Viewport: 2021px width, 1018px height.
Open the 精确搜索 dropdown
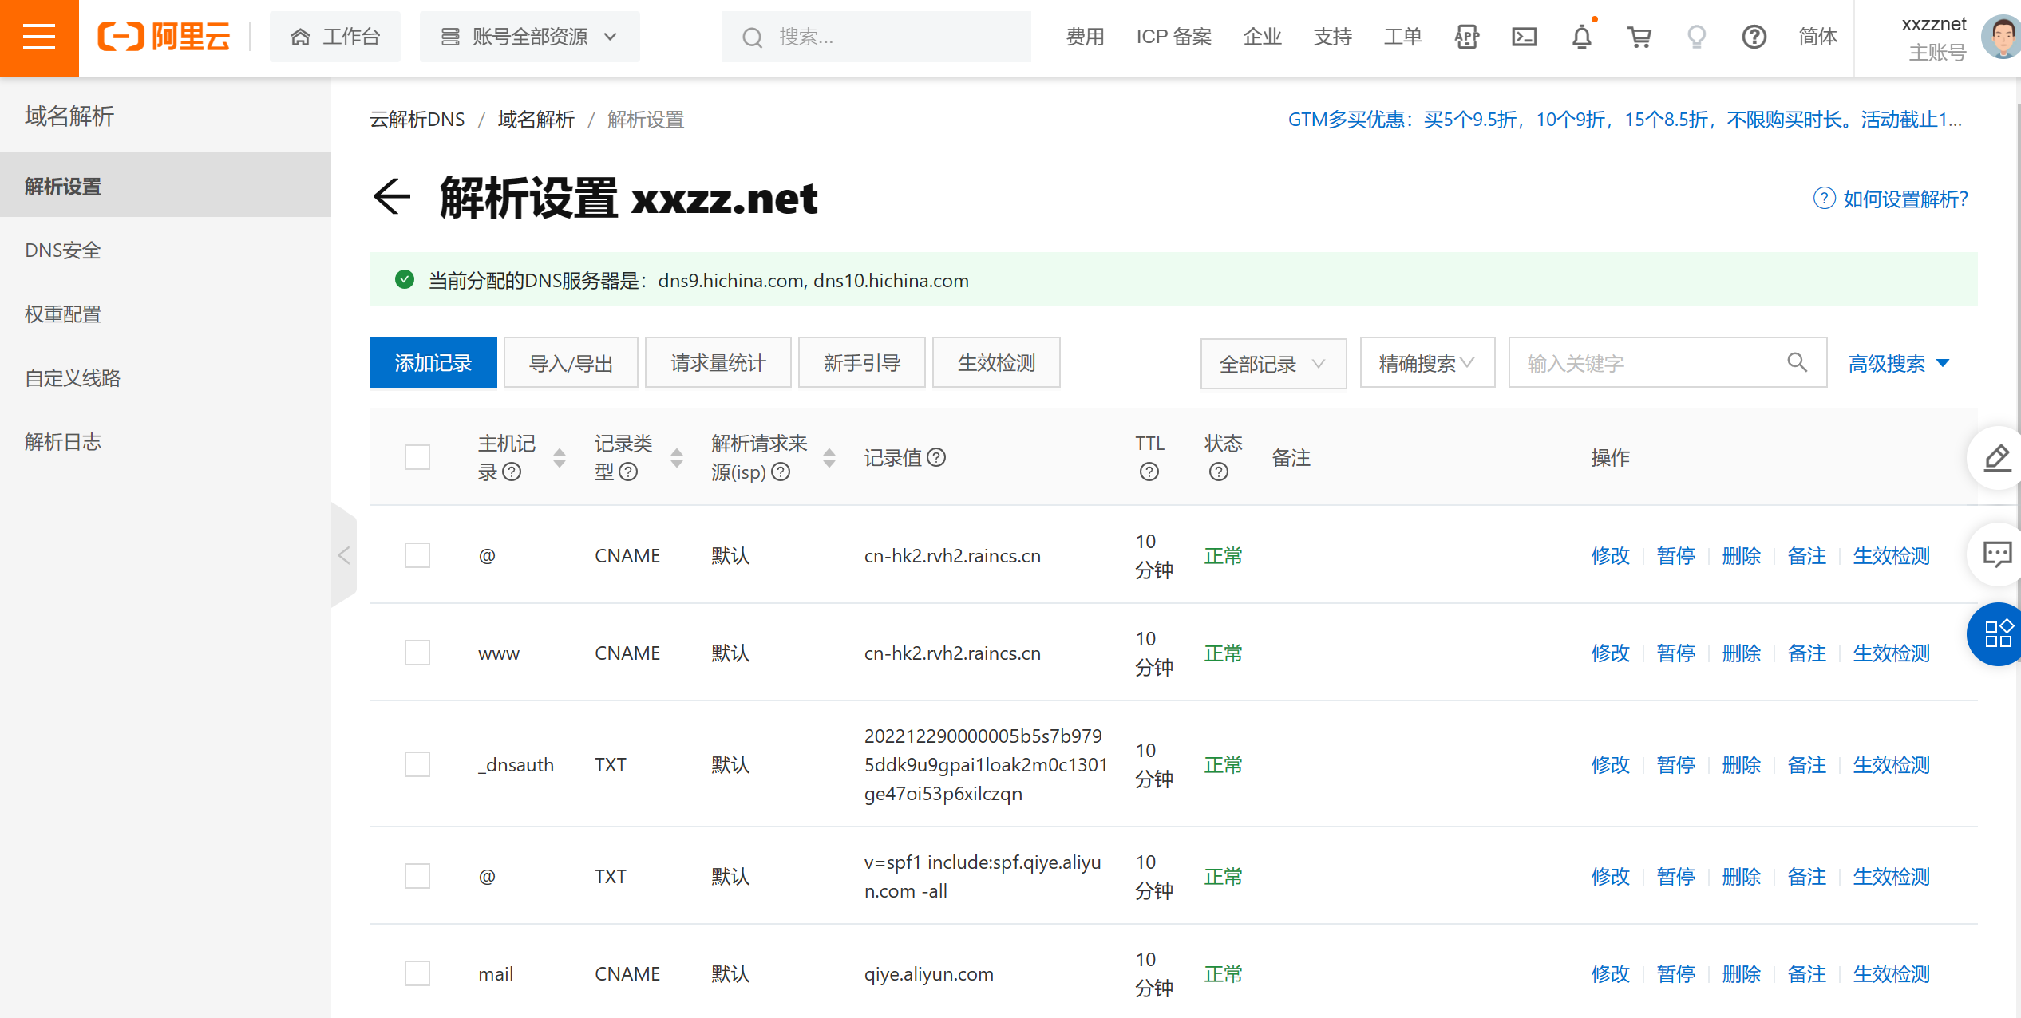click(1426, 364)
